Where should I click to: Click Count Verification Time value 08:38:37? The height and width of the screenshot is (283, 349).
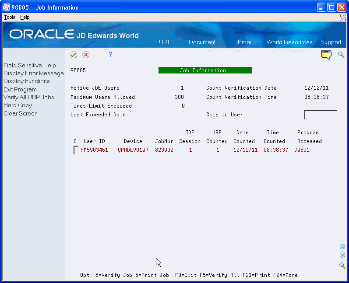[316, 97]
